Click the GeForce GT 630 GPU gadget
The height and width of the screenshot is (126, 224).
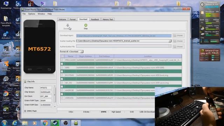pos(210,55)
